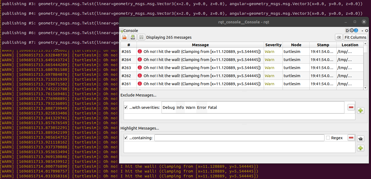Screen dimensions: 371x179
Task: Click the terminal WARN line with timestamp 1696851714.033358316
Action: [x=129, y=176]
